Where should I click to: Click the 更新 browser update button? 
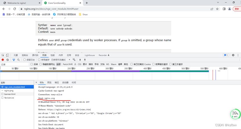[237, 9]
